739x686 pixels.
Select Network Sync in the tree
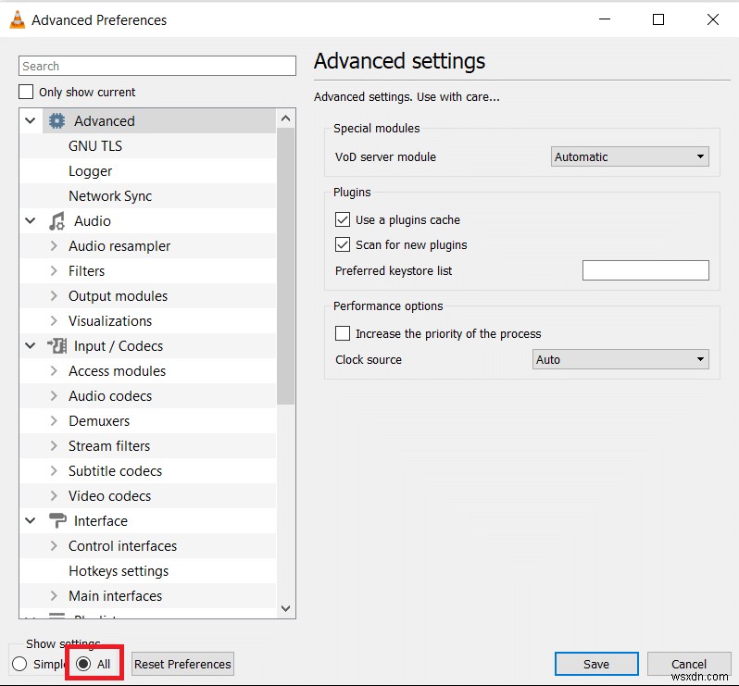tap(110, 196)
